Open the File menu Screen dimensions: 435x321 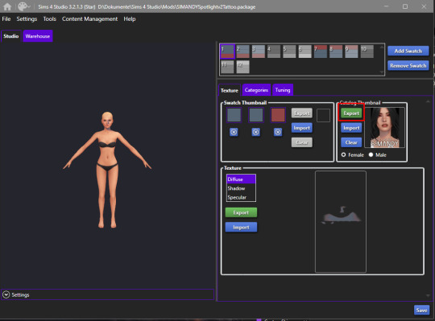6,19
